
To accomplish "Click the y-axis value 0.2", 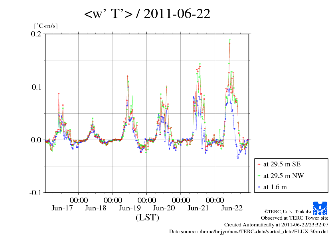I will point(36,34).
